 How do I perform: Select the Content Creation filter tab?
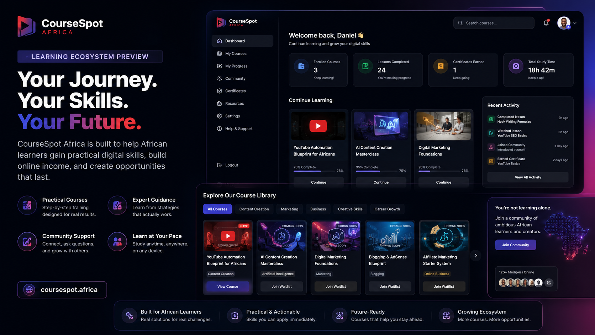pos(254,209)
